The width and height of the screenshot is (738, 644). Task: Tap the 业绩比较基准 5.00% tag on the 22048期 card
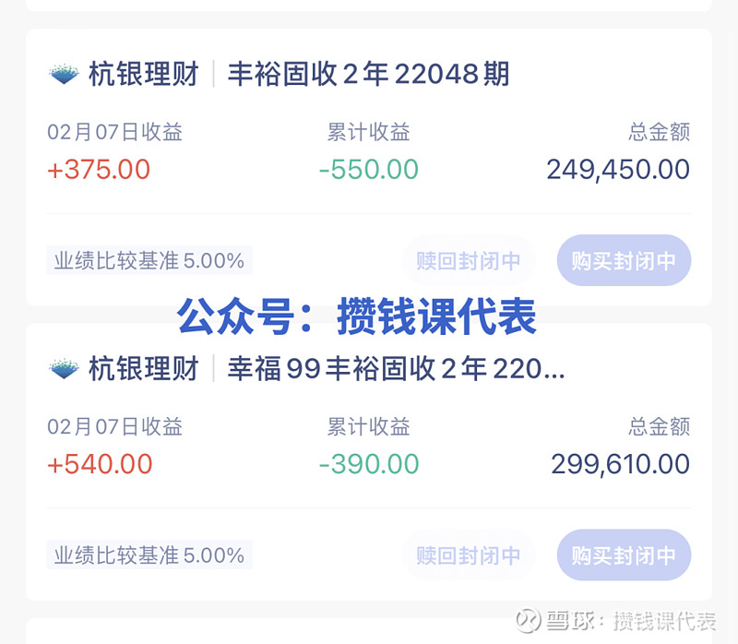149,261
